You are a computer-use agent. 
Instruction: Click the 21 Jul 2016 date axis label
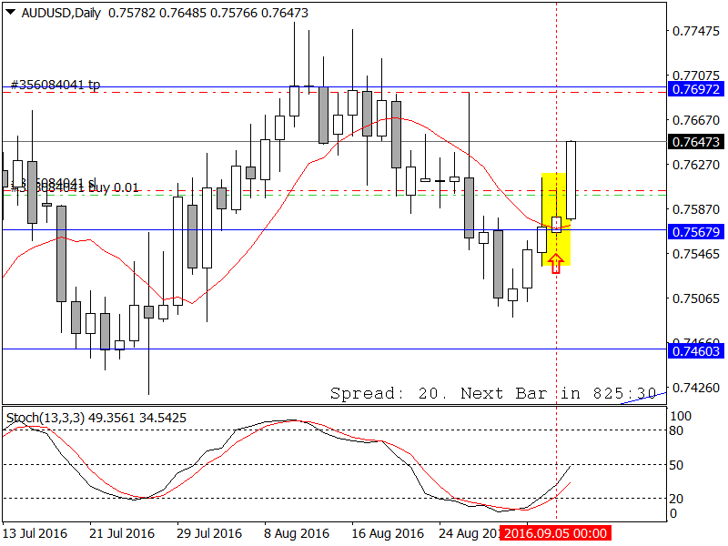click(122, 533)
